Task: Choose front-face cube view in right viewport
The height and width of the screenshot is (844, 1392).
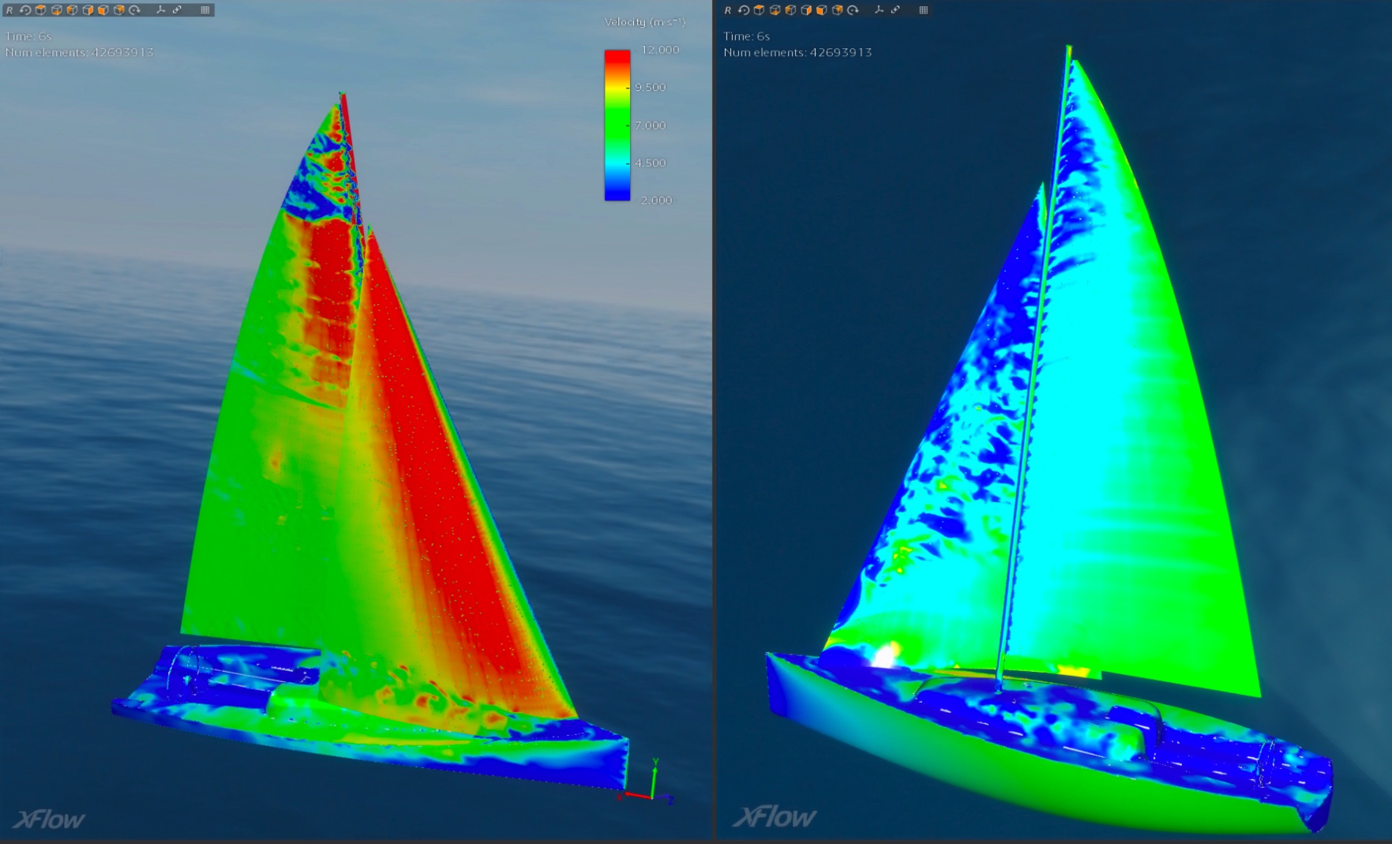Action: click(x=821, y=10)
